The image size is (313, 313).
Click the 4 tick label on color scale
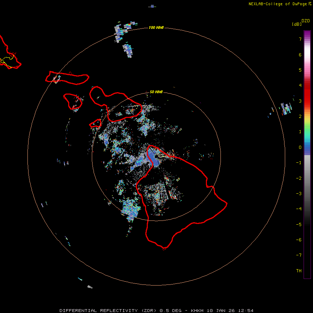click(300, 86)
